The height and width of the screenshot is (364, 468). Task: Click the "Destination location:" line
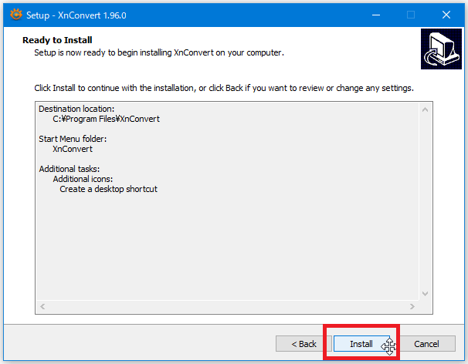(76, 109)
